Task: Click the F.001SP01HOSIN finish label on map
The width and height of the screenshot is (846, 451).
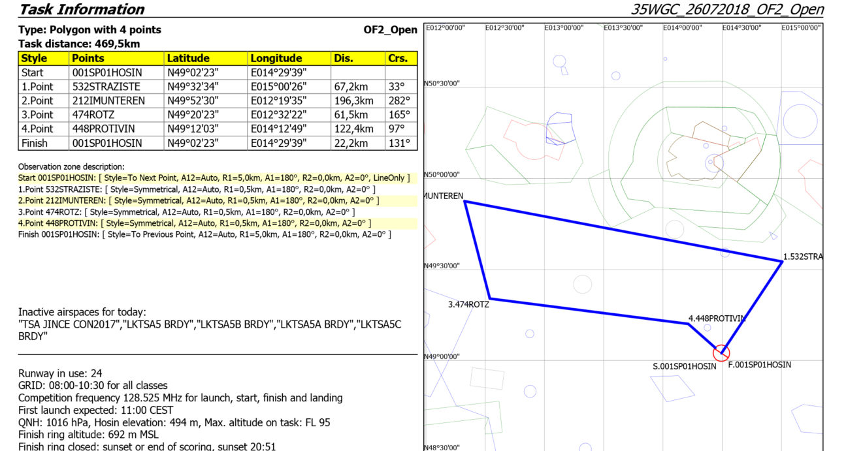Action: pos(759,365)
